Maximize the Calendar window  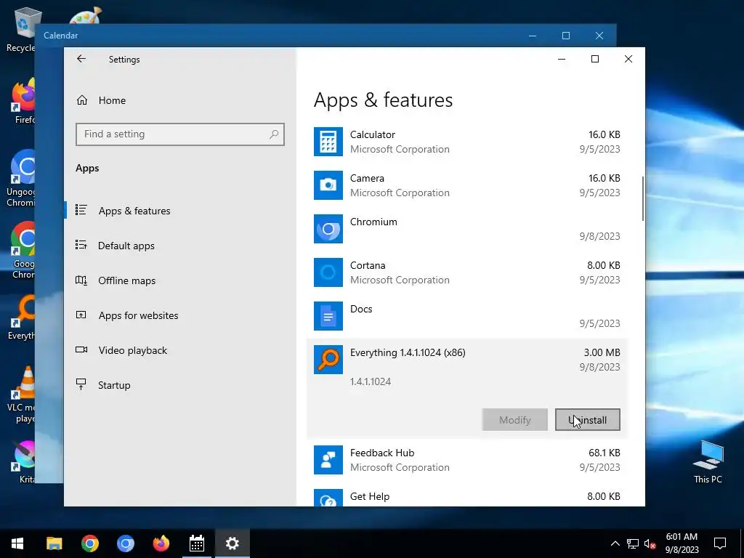pos(565,36)
